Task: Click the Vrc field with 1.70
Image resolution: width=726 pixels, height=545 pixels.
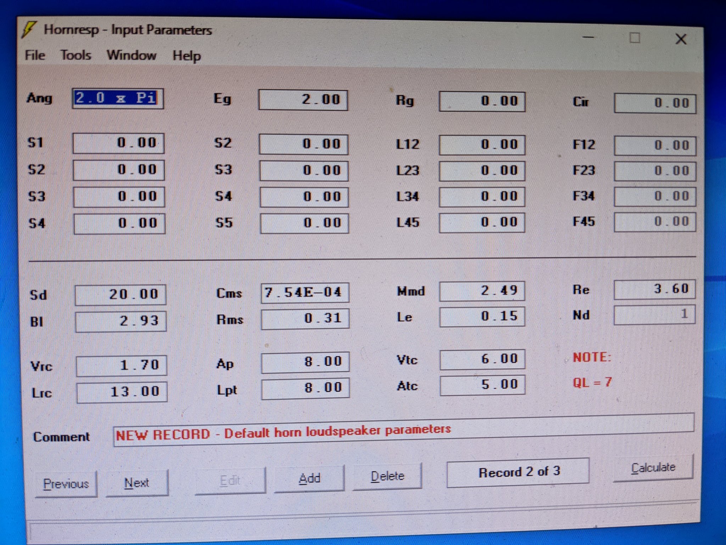Action: pyautogui.click(x=122, y=366)
